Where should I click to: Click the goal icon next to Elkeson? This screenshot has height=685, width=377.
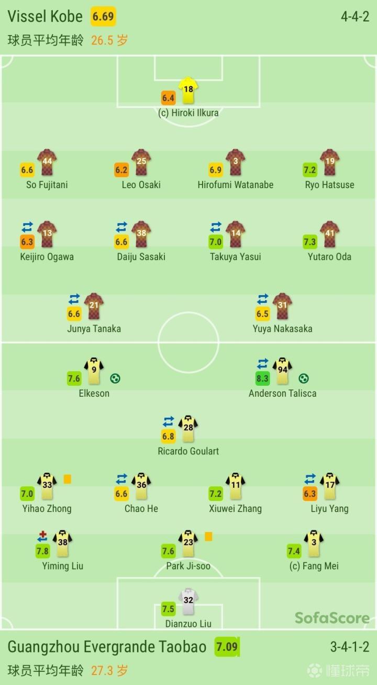115,378
